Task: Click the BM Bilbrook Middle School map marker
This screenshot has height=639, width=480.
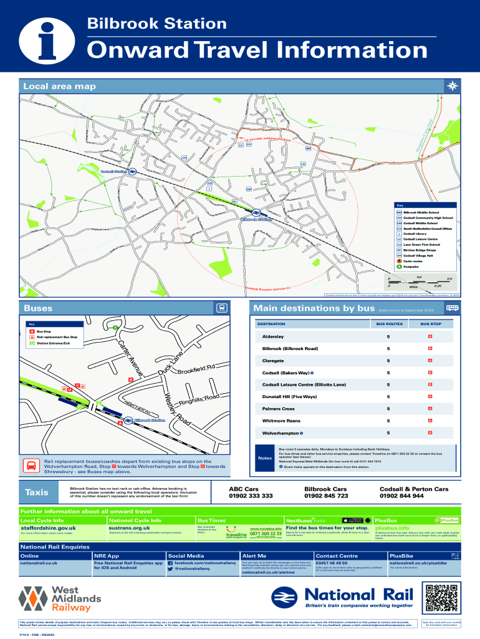Action: point(308,149)
